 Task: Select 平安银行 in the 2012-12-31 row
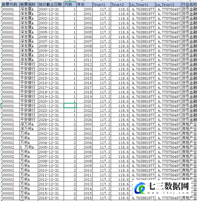click(x=29, y=64)
